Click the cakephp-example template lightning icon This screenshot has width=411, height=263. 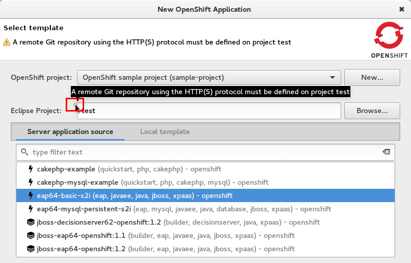click(x=30, y=169)
